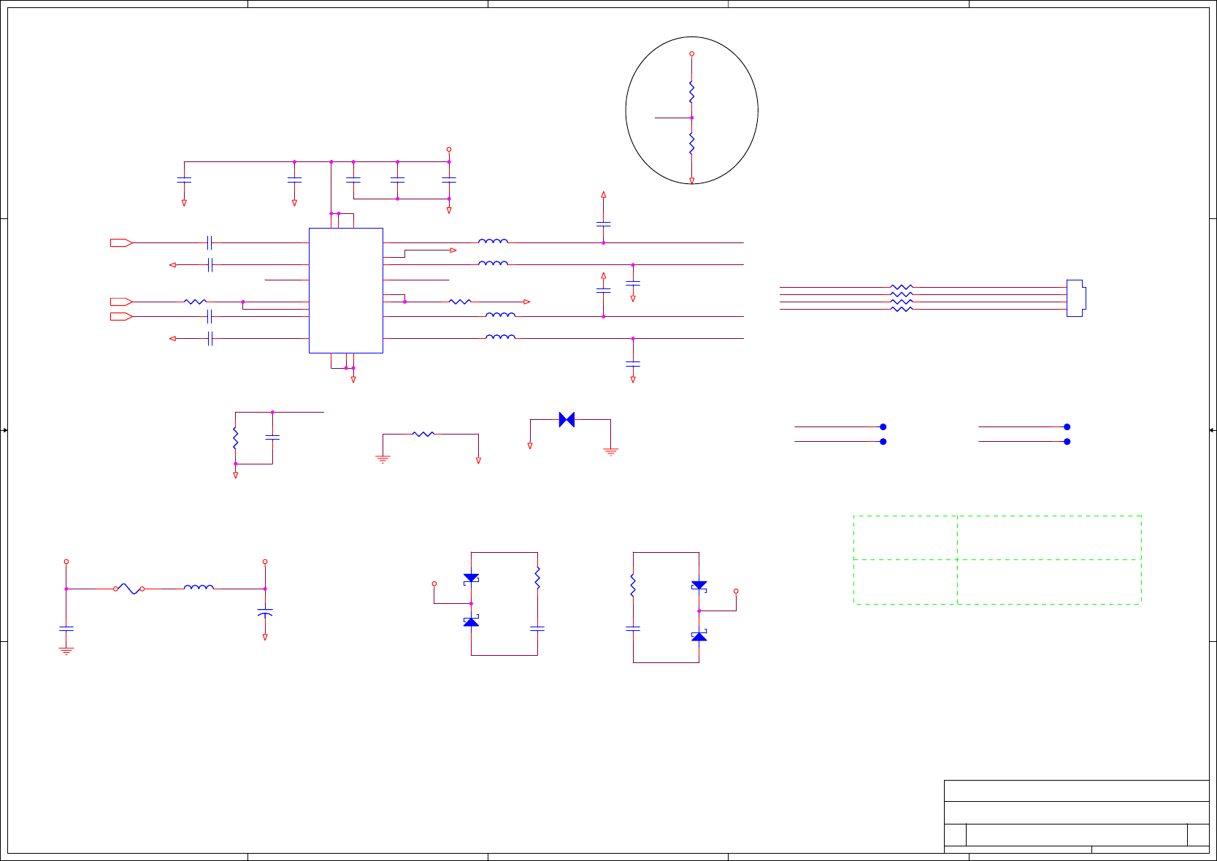1217x861 pixels.
Task: Click the circled voltage divider detail
Action: [692, 110]
